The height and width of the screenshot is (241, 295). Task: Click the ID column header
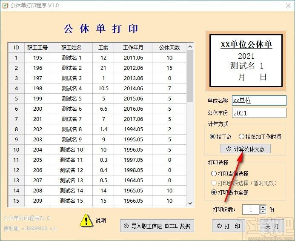(x=16, y=47)
